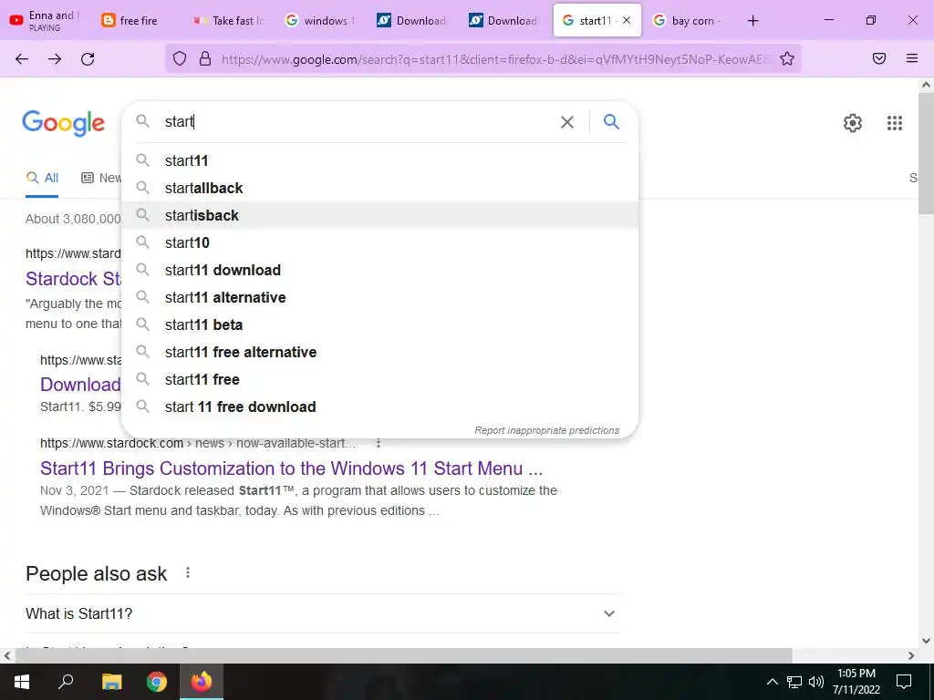Switch to the windows Google tab
934x700 pixels.
coord(321,20)
